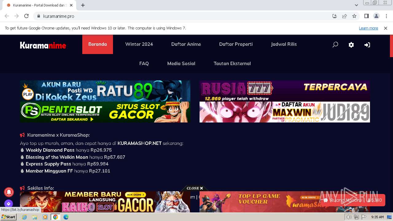Viewport: 393px width, 221px height.
Task: Click the JUDI89 banner ad
Action: 285,112
